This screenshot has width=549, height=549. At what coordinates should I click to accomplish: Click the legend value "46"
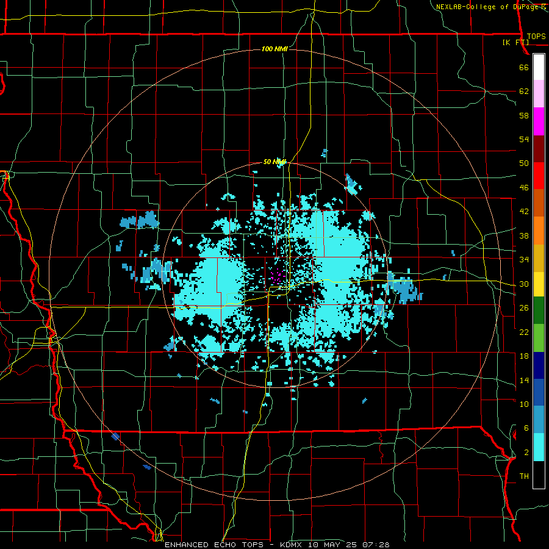524,188
